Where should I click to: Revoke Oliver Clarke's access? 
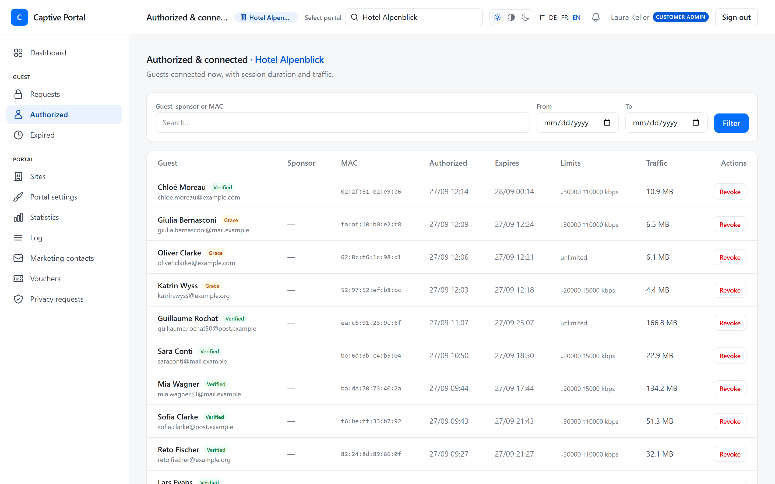click(730, 257)
